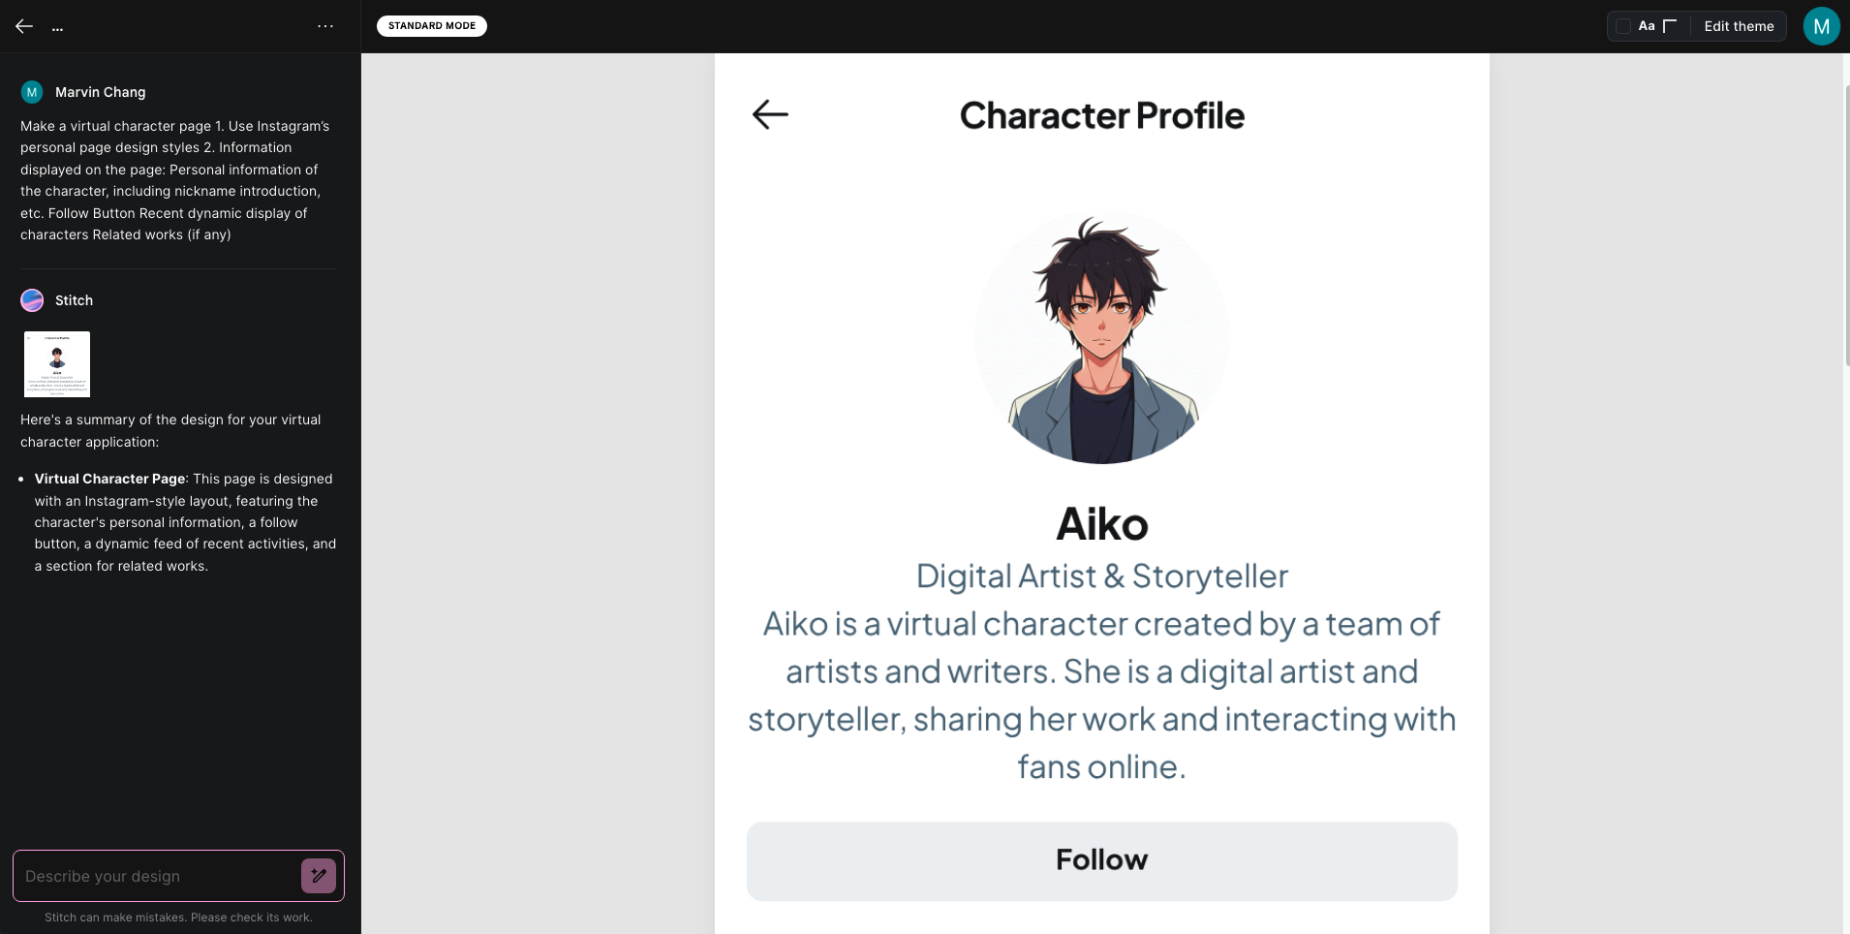Click the magic pen generate button
Image resolution: width=1850 pixels, height=934 pixels.
pyautogui.click(x=319, y=876)
